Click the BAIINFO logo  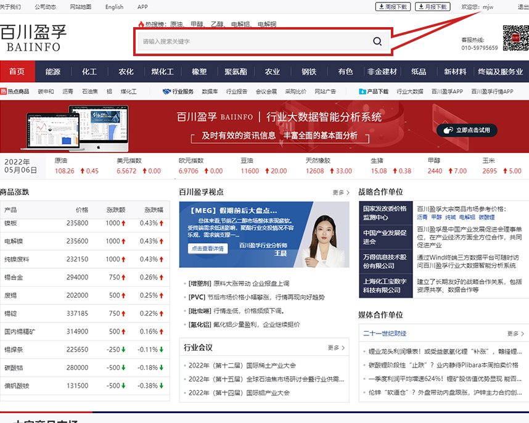[33, 38]
